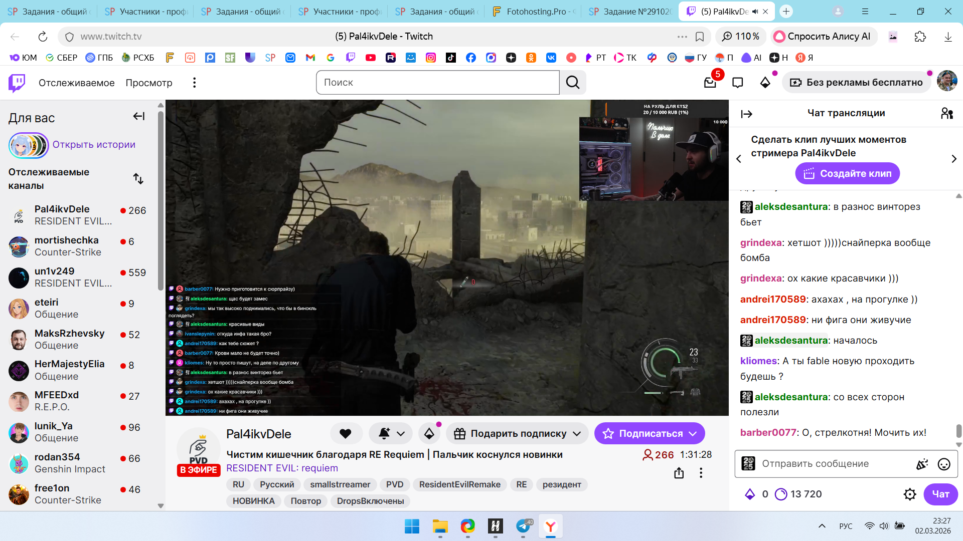The image size is (963, 541).
Task: Collapse the stream chat panel
Action: pyautogui.click(x=746, y=114)
